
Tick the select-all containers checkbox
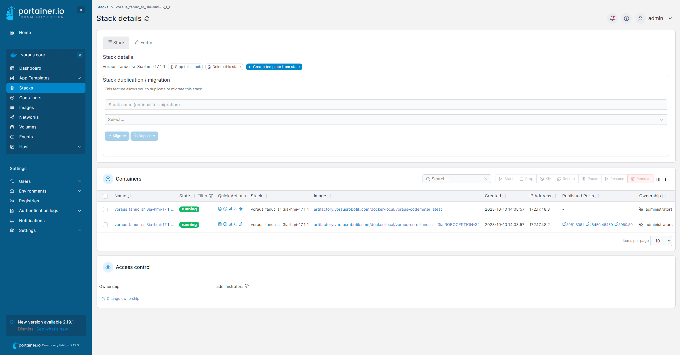tap(105, 196)
